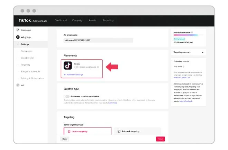Select Ad group step in sidebar
The height and width of the screenshot is (150, 228).
[x=26, y=37]
